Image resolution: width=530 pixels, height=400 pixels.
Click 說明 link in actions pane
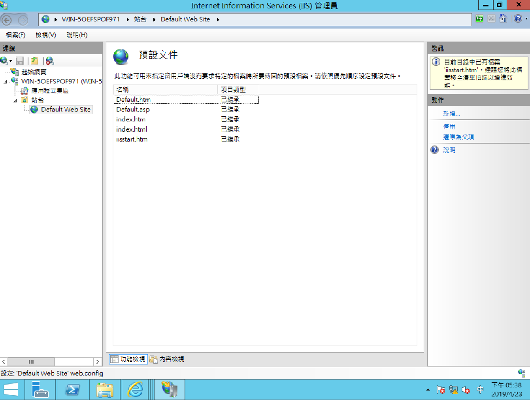(x=449, y=150)
